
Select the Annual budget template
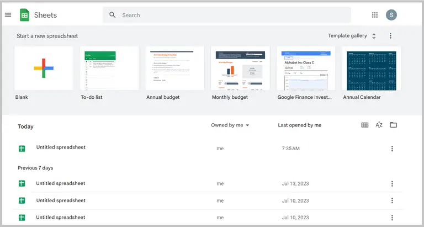click(175, 68)
